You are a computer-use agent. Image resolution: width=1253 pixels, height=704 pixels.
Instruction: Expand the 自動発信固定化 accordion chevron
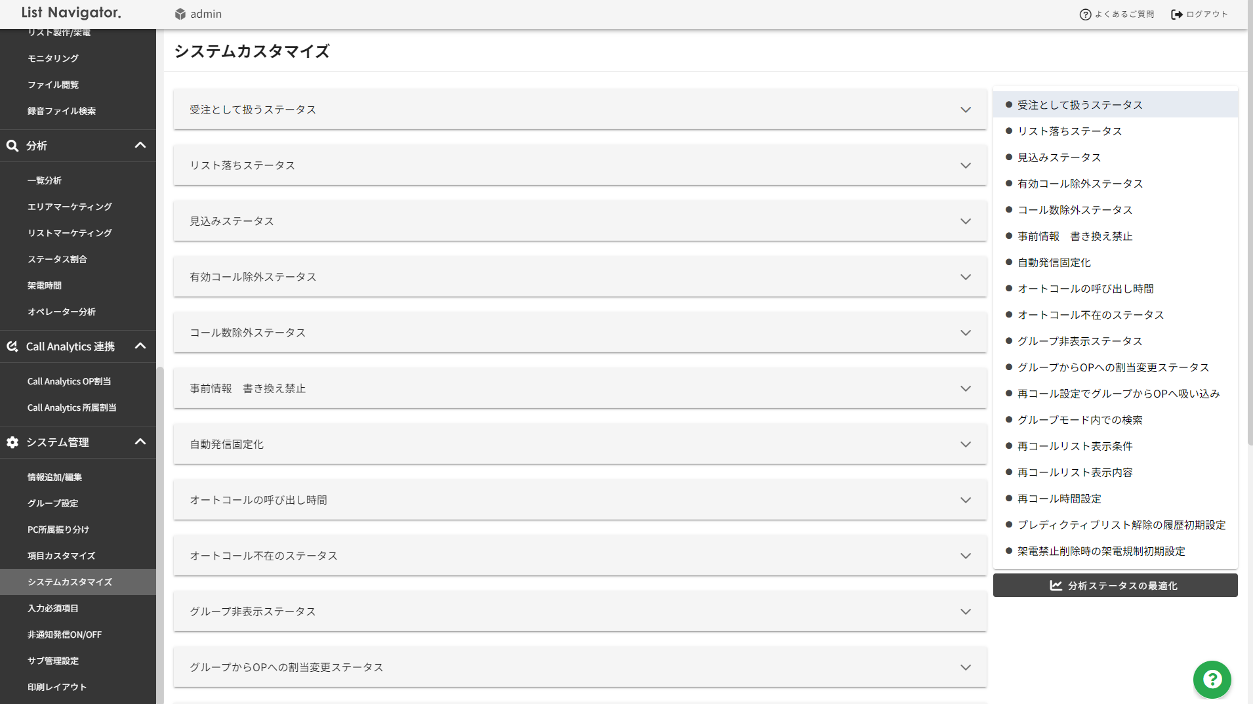click(966, 444)
